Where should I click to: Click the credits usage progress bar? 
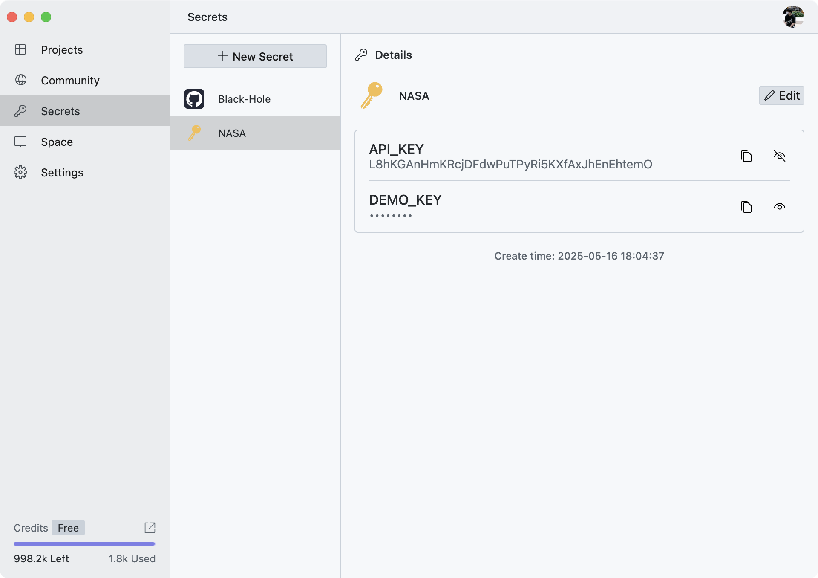84,544
